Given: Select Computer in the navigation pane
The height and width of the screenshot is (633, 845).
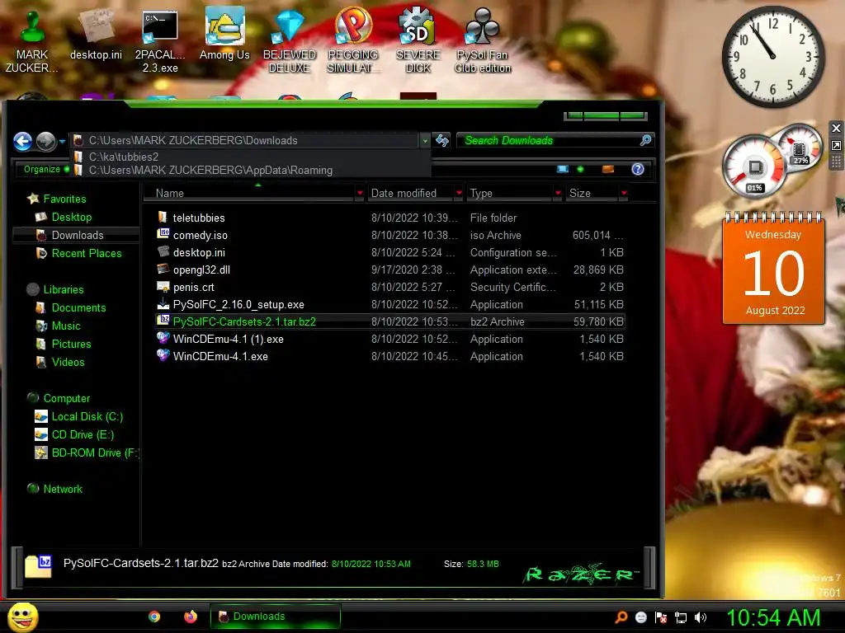Looking at the screenshot, I should 59,398.
